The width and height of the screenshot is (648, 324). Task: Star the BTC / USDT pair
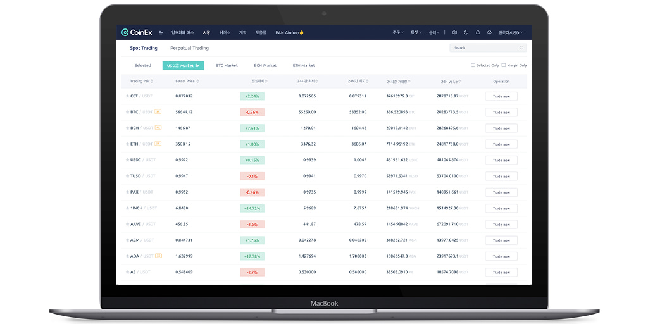(x=127, y=112)
